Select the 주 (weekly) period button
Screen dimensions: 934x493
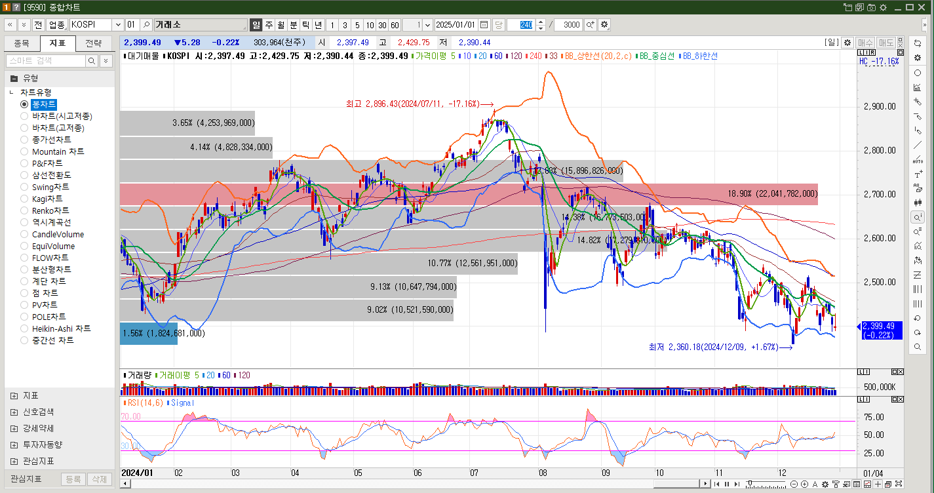point(269,25)
